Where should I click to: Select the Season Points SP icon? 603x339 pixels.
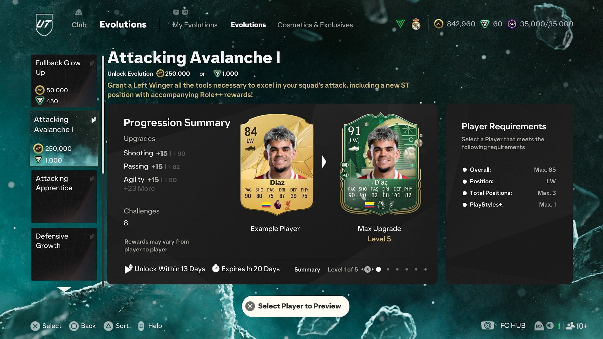[x=512, y=24]
